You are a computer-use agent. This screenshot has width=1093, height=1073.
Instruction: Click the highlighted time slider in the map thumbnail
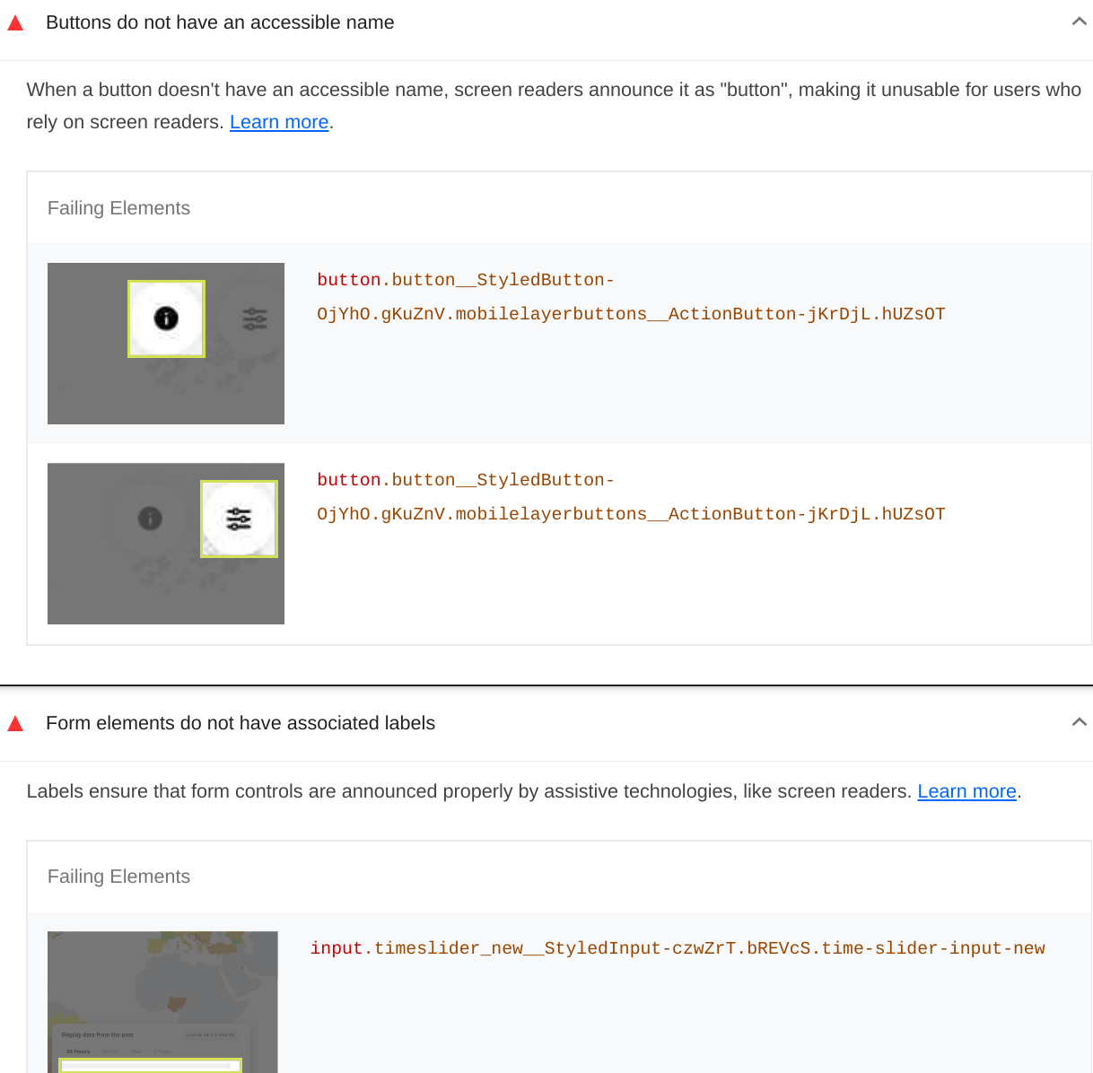(x=148, y=1066)
